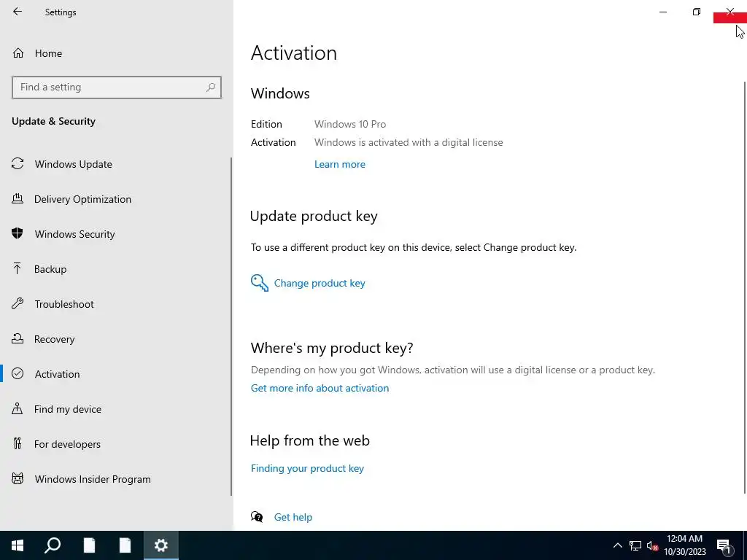Click 'Windows is activated with a digital license'
Screen dimensions: 747x560
click(409, 142)
